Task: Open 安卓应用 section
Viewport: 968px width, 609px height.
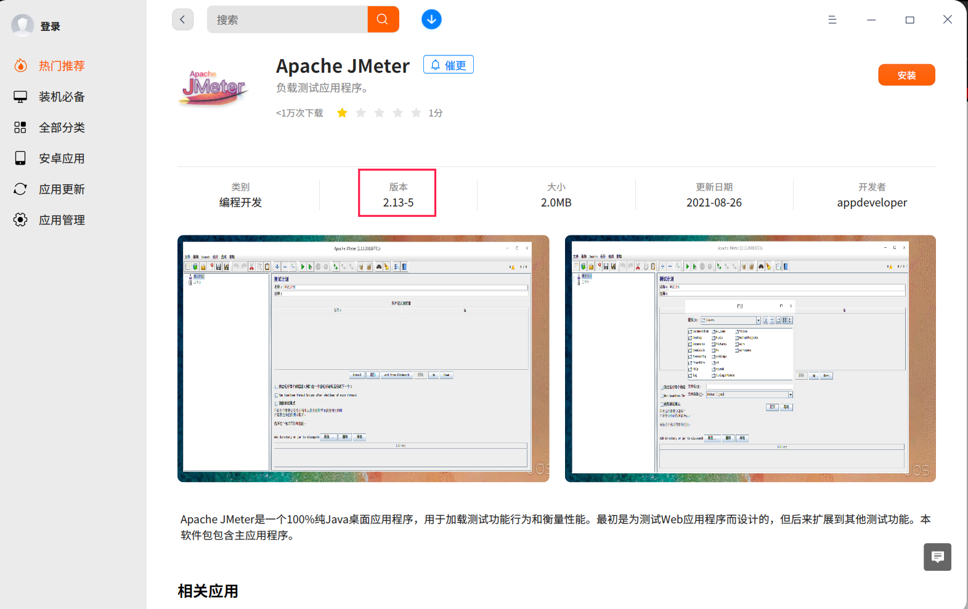Action: click(x=62, y=158)
